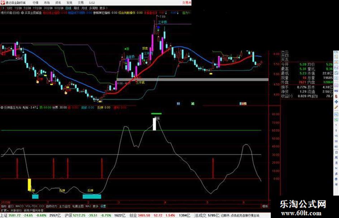Open the 发现 menu
Viewport: 339px width, 218px height.
point(69,3)
